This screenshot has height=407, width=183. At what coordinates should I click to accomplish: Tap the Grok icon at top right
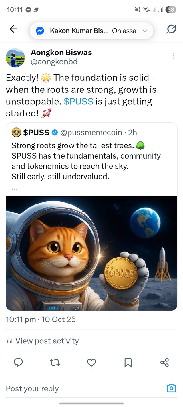click(x=171, y=29)
